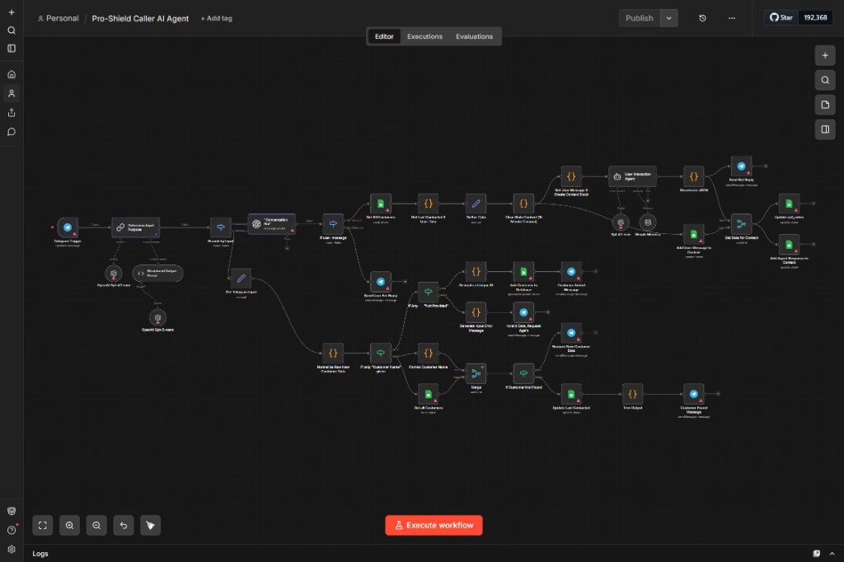Select the Trim Output code node
Viewport: 844px width, 562px height.
click(x=632, y=394)
